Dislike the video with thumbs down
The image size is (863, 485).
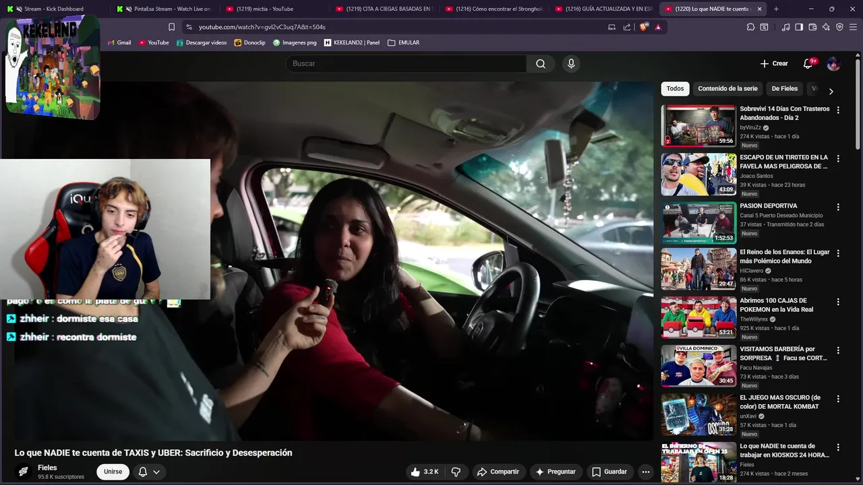(456, 472)
